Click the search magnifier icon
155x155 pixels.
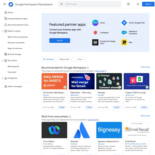pyautogui.click(x=61, y=4)
